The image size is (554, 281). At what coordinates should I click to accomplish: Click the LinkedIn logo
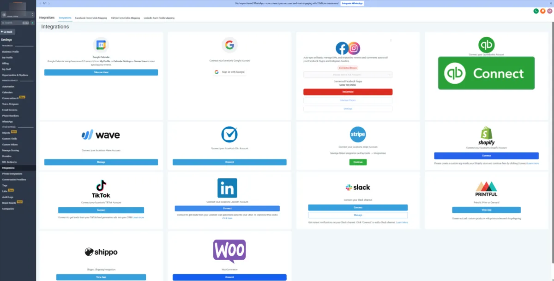click(227, 188)
